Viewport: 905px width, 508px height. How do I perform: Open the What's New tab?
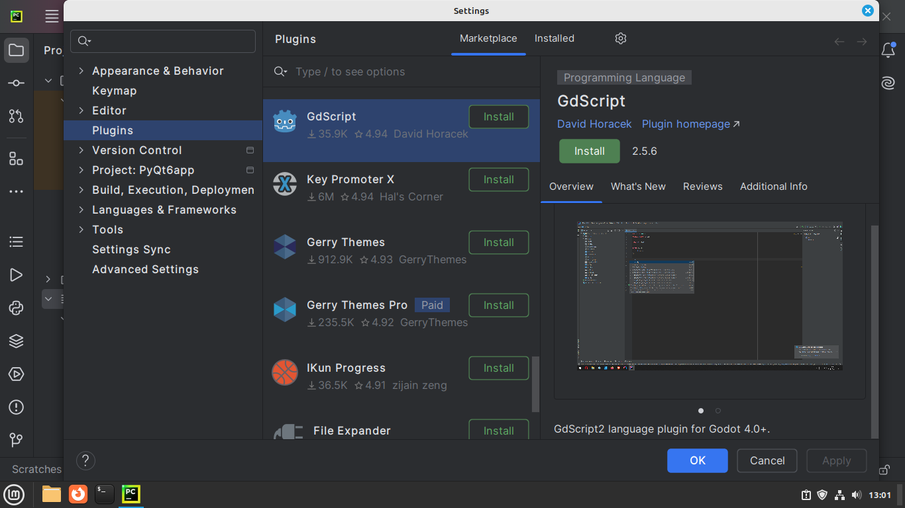point(638,187)
